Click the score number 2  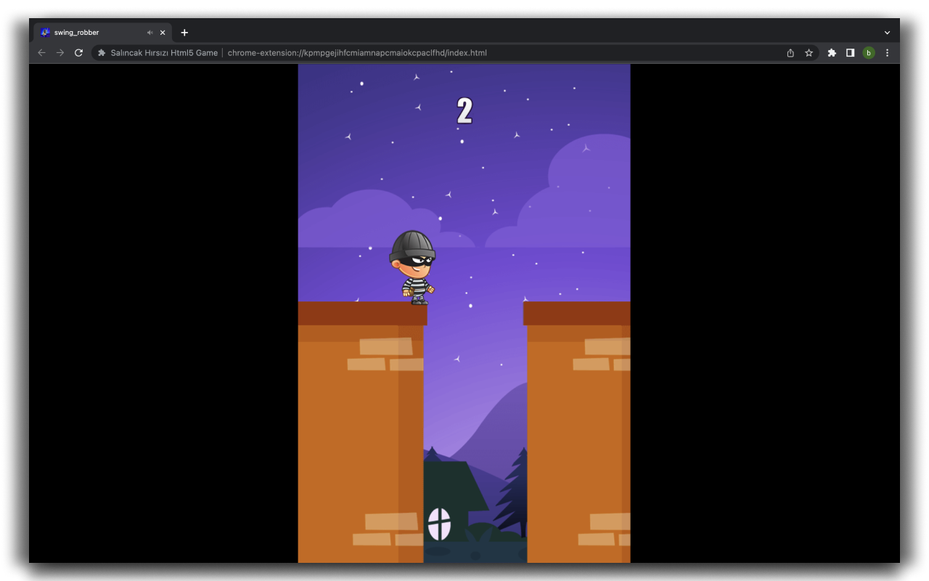coord(465,111)
